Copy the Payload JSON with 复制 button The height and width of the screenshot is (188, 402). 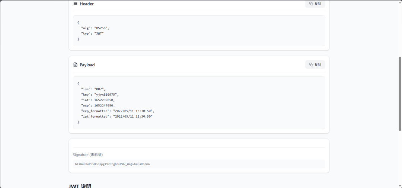(x=315, y=65)
